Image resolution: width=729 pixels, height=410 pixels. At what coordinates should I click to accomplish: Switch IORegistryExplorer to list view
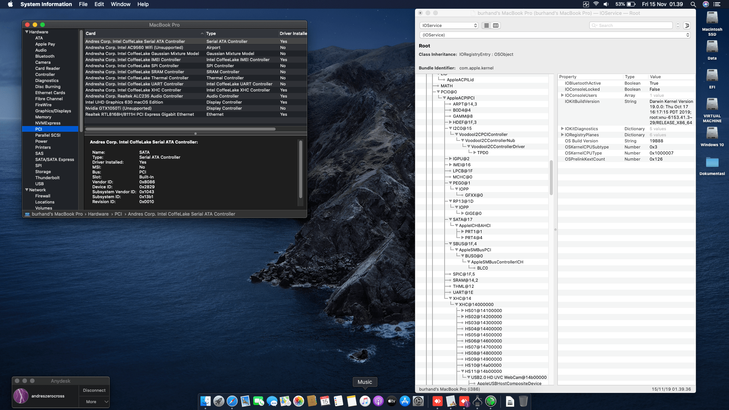[x=486, y=25]
